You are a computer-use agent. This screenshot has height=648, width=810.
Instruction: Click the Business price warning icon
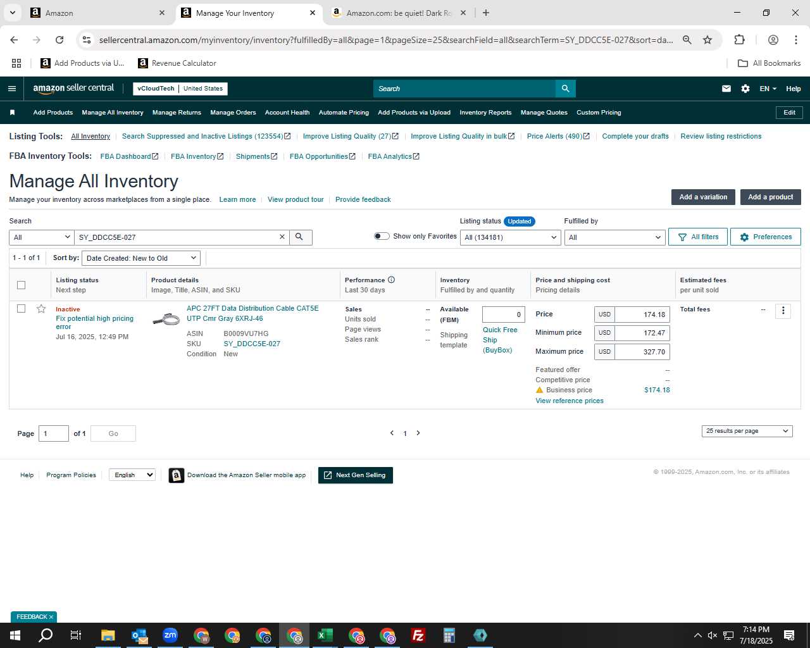coord(540,390)
